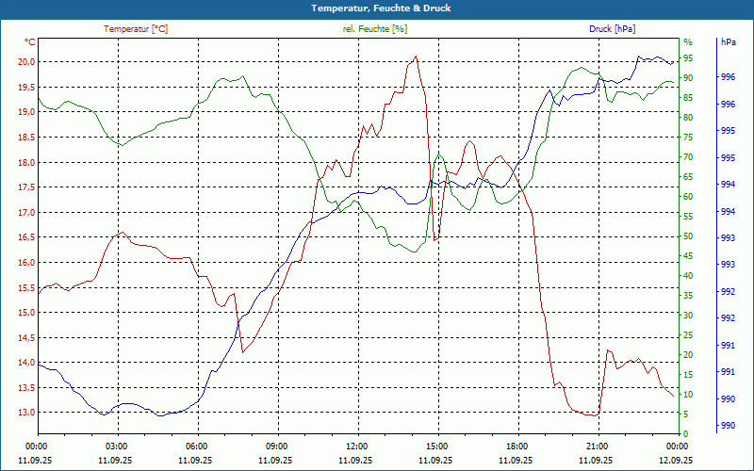Image resolution: width=754 pixels, height=471 pixels.
Task: Click the 45 humidity axis value
Action: (x=688, y=256)
